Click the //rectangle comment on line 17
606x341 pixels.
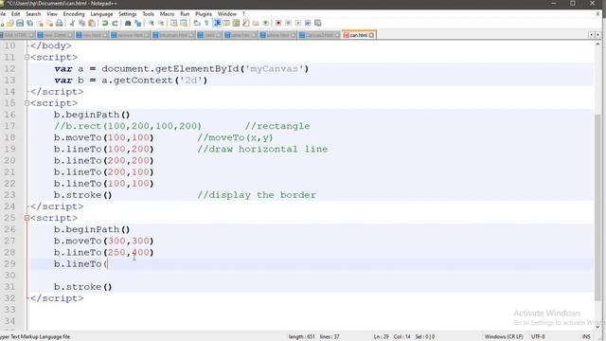(x=277, y=126)
